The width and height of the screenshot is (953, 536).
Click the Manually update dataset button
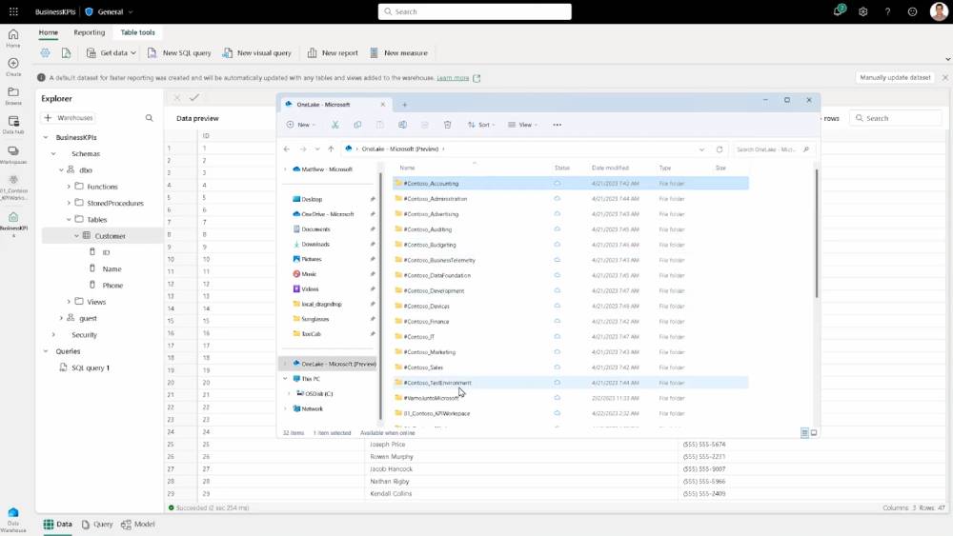895,78
